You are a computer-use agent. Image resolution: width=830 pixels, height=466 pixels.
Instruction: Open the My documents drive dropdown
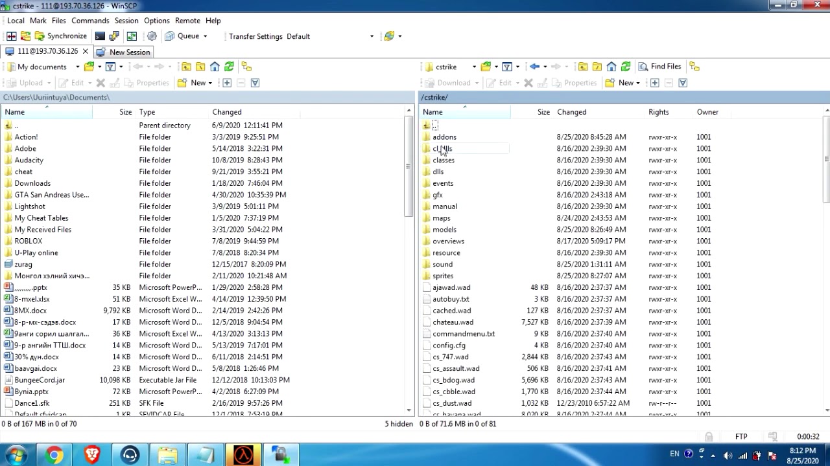[x=77, y=67]
